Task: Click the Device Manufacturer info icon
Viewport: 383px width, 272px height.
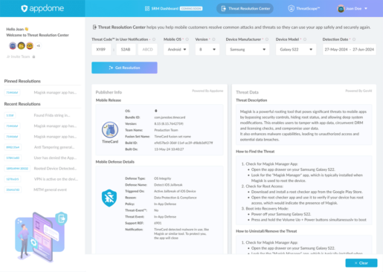Action: pos(267,39)
